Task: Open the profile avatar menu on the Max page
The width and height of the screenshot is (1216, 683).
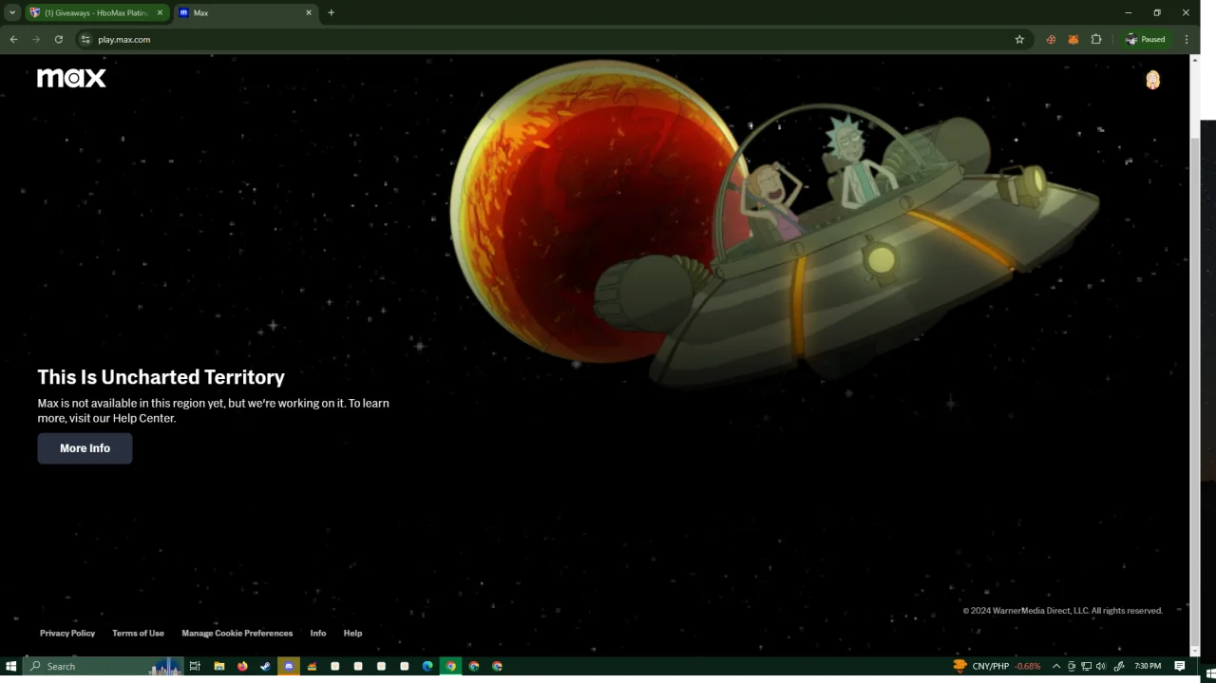Action: [x=1152, y=81]
